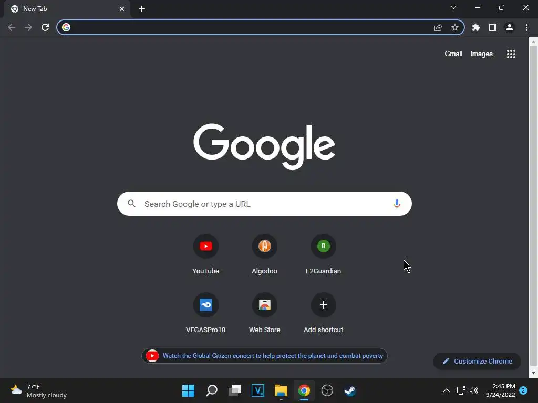Viewport: 538px width, 403px height.
Task: Open Steam from taskbar
Action: [350, 390]
